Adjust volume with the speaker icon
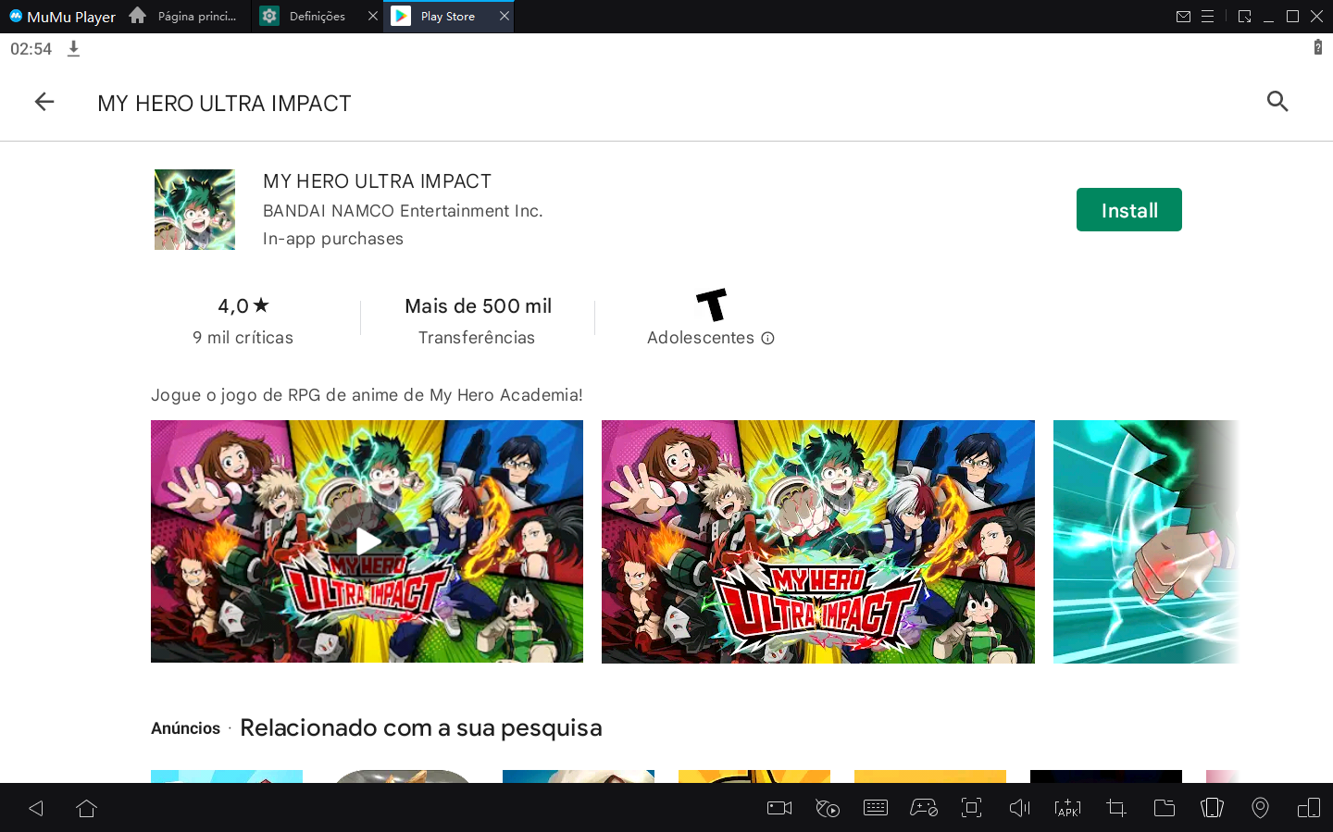 point(1019,808)
